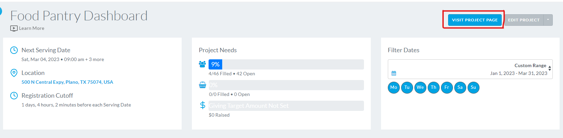
Task: Click the Edit Project button
Action: coord(524,20)
